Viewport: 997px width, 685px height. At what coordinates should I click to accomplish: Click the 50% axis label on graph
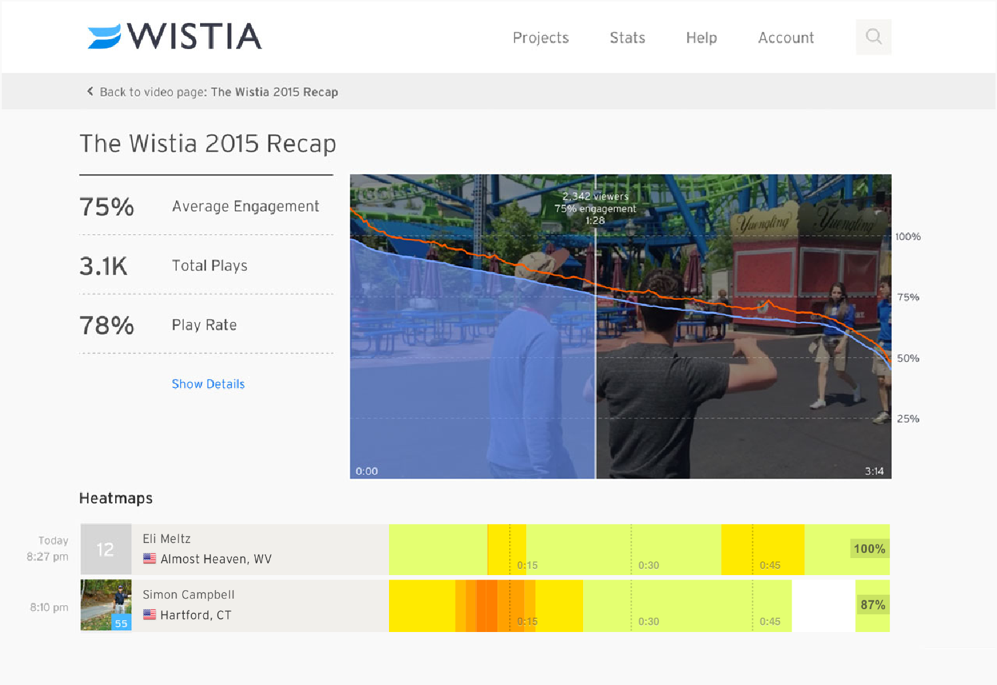tap(908, 359)
